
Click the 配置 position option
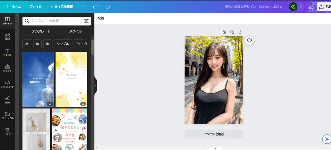[x=101, y=18]
